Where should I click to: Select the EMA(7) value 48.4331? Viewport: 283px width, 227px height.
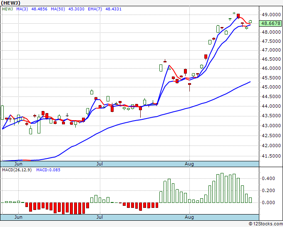tap(113, 9)
